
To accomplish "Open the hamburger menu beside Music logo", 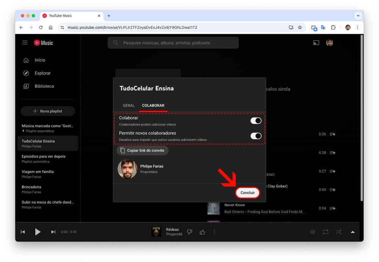I will point(25,43).
